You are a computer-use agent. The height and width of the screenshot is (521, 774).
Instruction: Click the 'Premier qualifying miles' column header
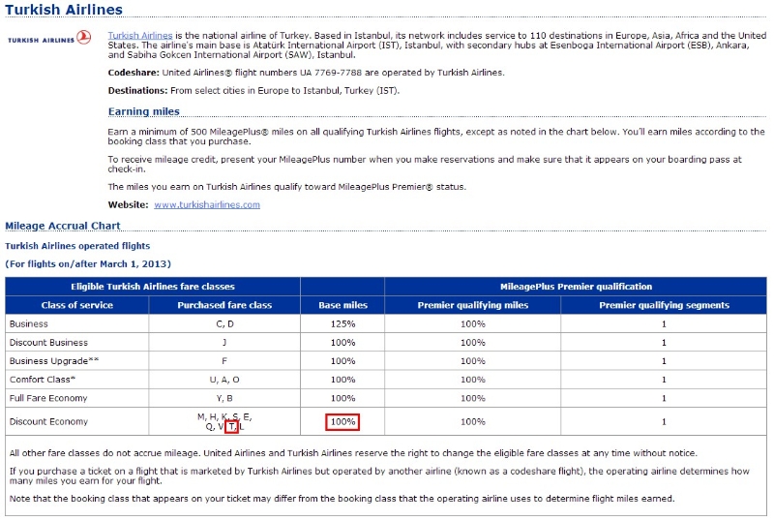473,305
